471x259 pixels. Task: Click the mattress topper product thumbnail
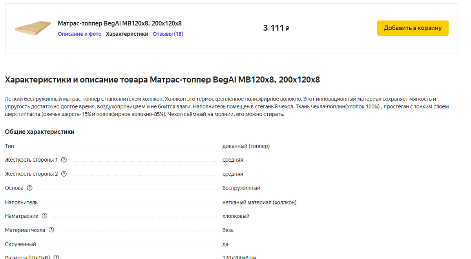pos(33,28)
